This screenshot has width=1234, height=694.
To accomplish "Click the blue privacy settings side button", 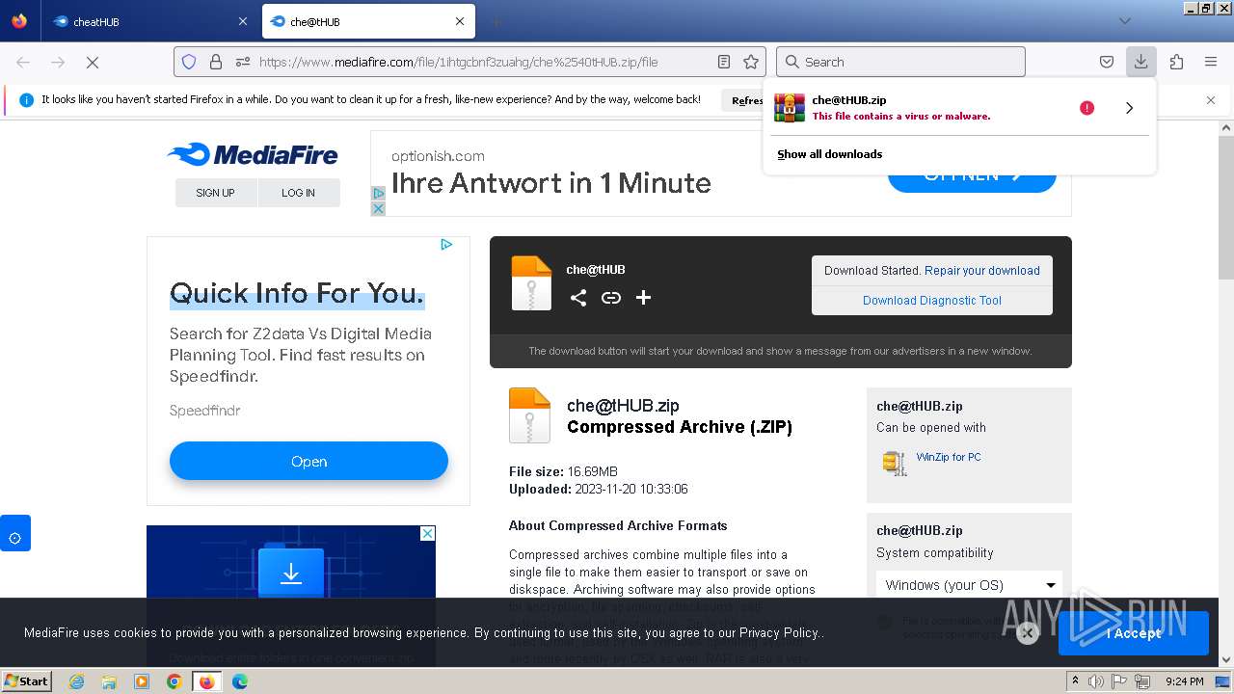I will [x=15, y=533].
